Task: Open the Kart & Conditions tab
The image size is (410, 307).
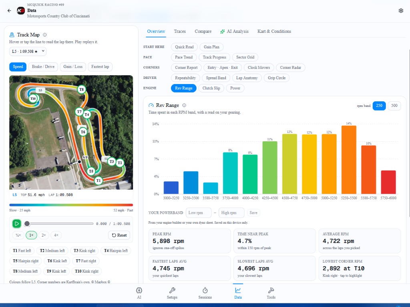Action: coord(274,31)
